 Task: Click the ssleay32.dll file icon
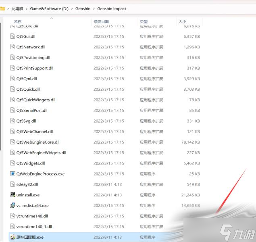12,184
